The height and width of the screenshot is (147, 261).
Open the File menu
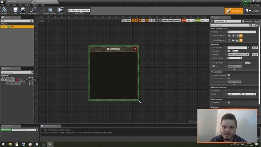[2, 5]
